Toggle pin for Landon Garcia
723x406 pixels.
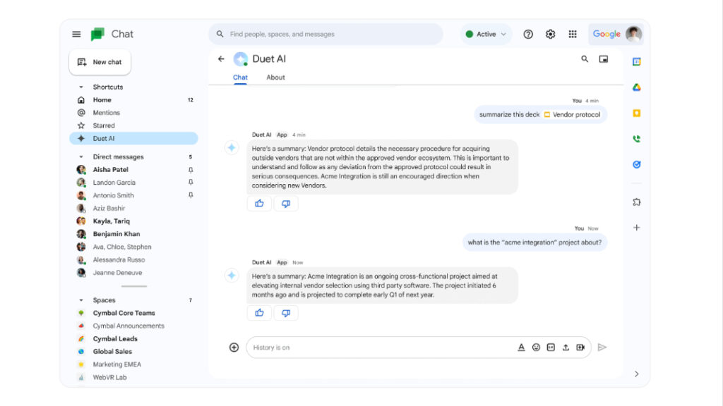click(x=191, y=183)
